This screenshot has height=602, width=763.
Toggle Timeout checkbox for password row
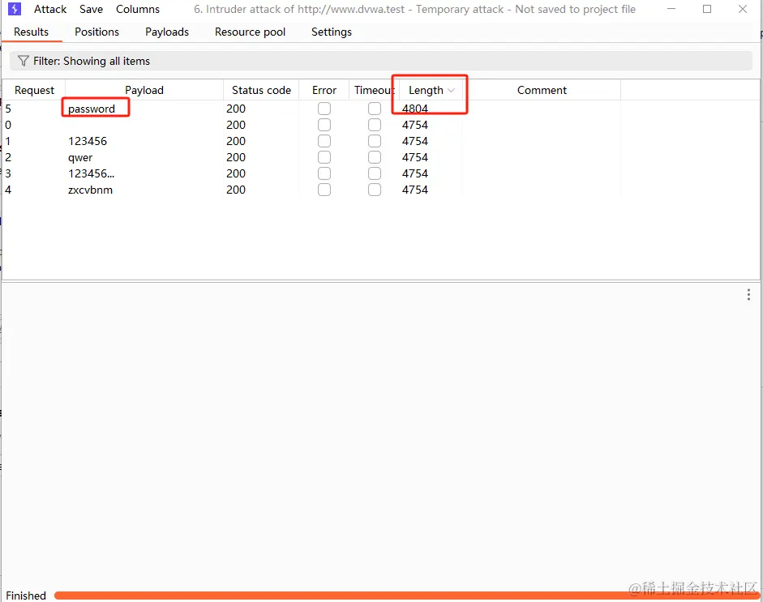click(x=375, y=109)
